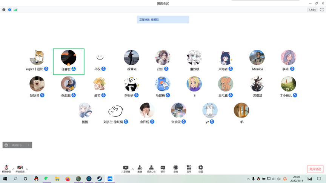Turn on camera with 开启视频
Image resolution: width=326 pixels, height=183 pixels.
coord(20,168)
